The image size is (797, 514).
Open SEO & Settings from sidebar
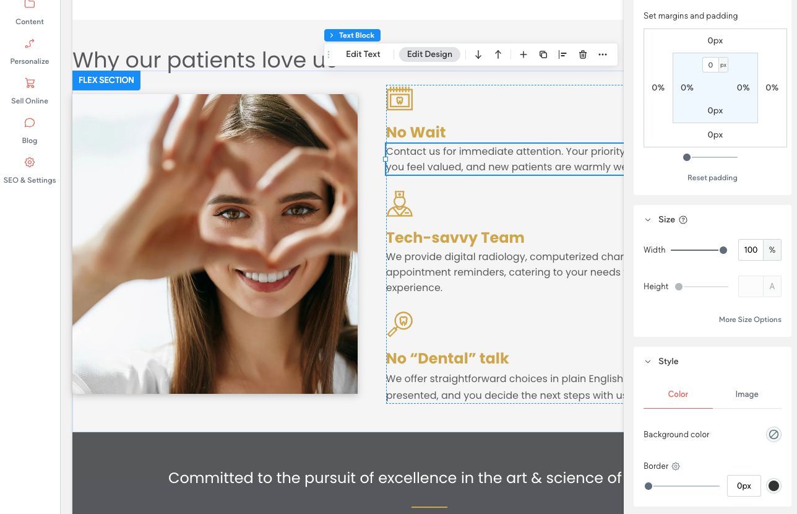tap(30, 171)
